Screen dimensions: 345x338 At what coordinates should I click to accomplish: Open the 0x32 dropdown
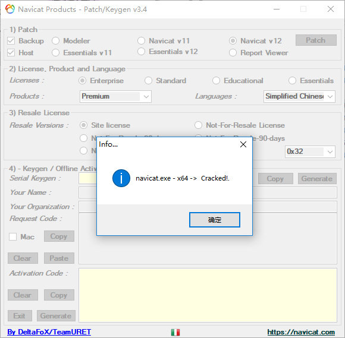(x=310, y=151)
